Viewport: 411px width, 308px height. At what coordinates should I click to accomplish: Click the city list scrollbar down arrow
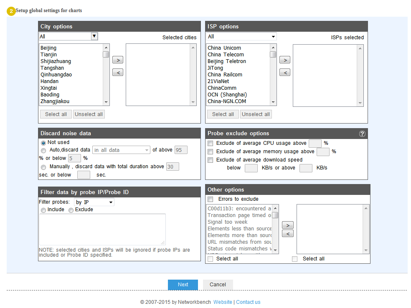click(x=106, y=102)
